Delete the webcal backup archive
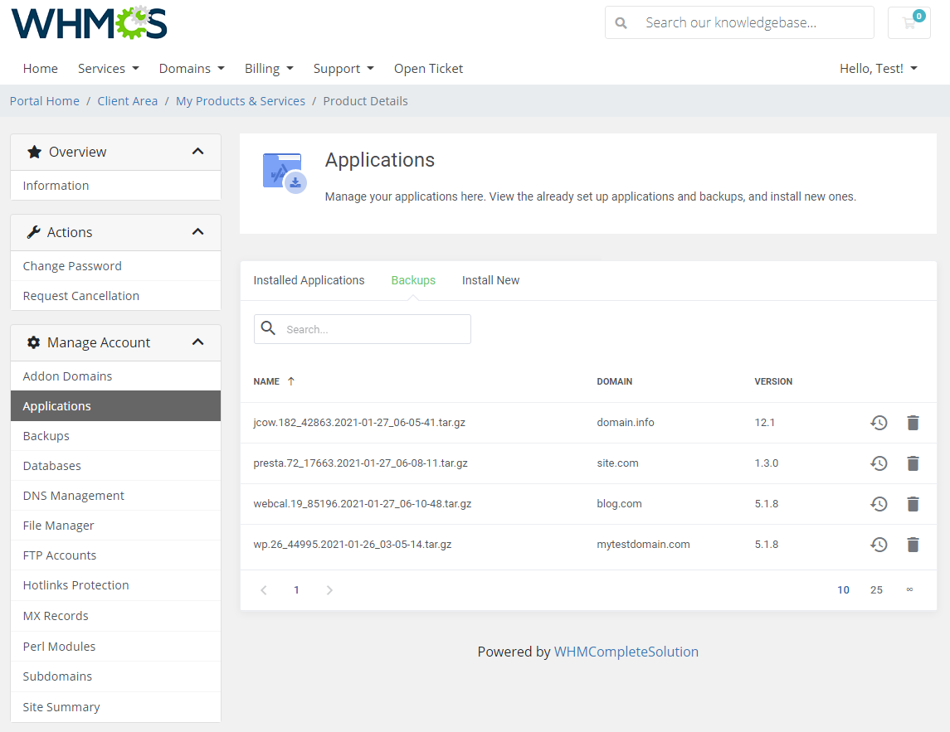The height and width of the screenshot is (732, 950). tap(913, 504)
